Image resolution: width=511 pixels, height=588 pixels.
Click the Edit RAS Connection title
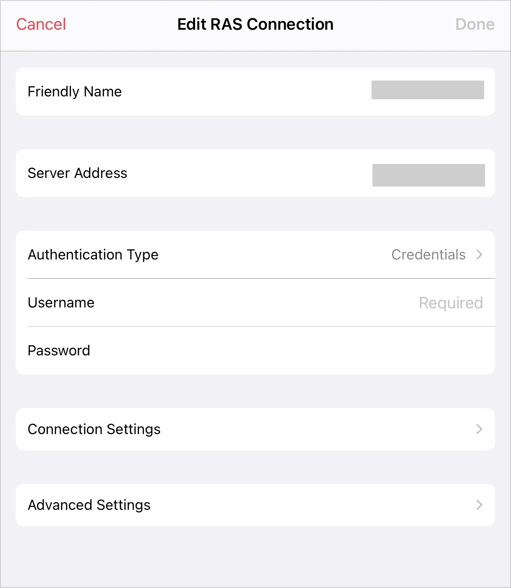click(255, 24)
